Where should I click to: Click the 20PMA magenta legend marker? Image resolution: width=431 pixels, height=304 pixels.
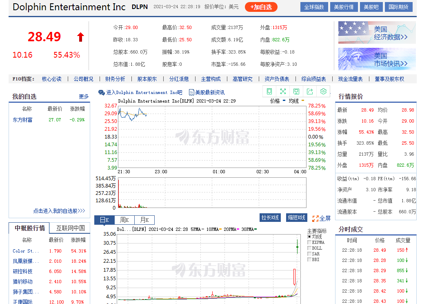point(238,229)
